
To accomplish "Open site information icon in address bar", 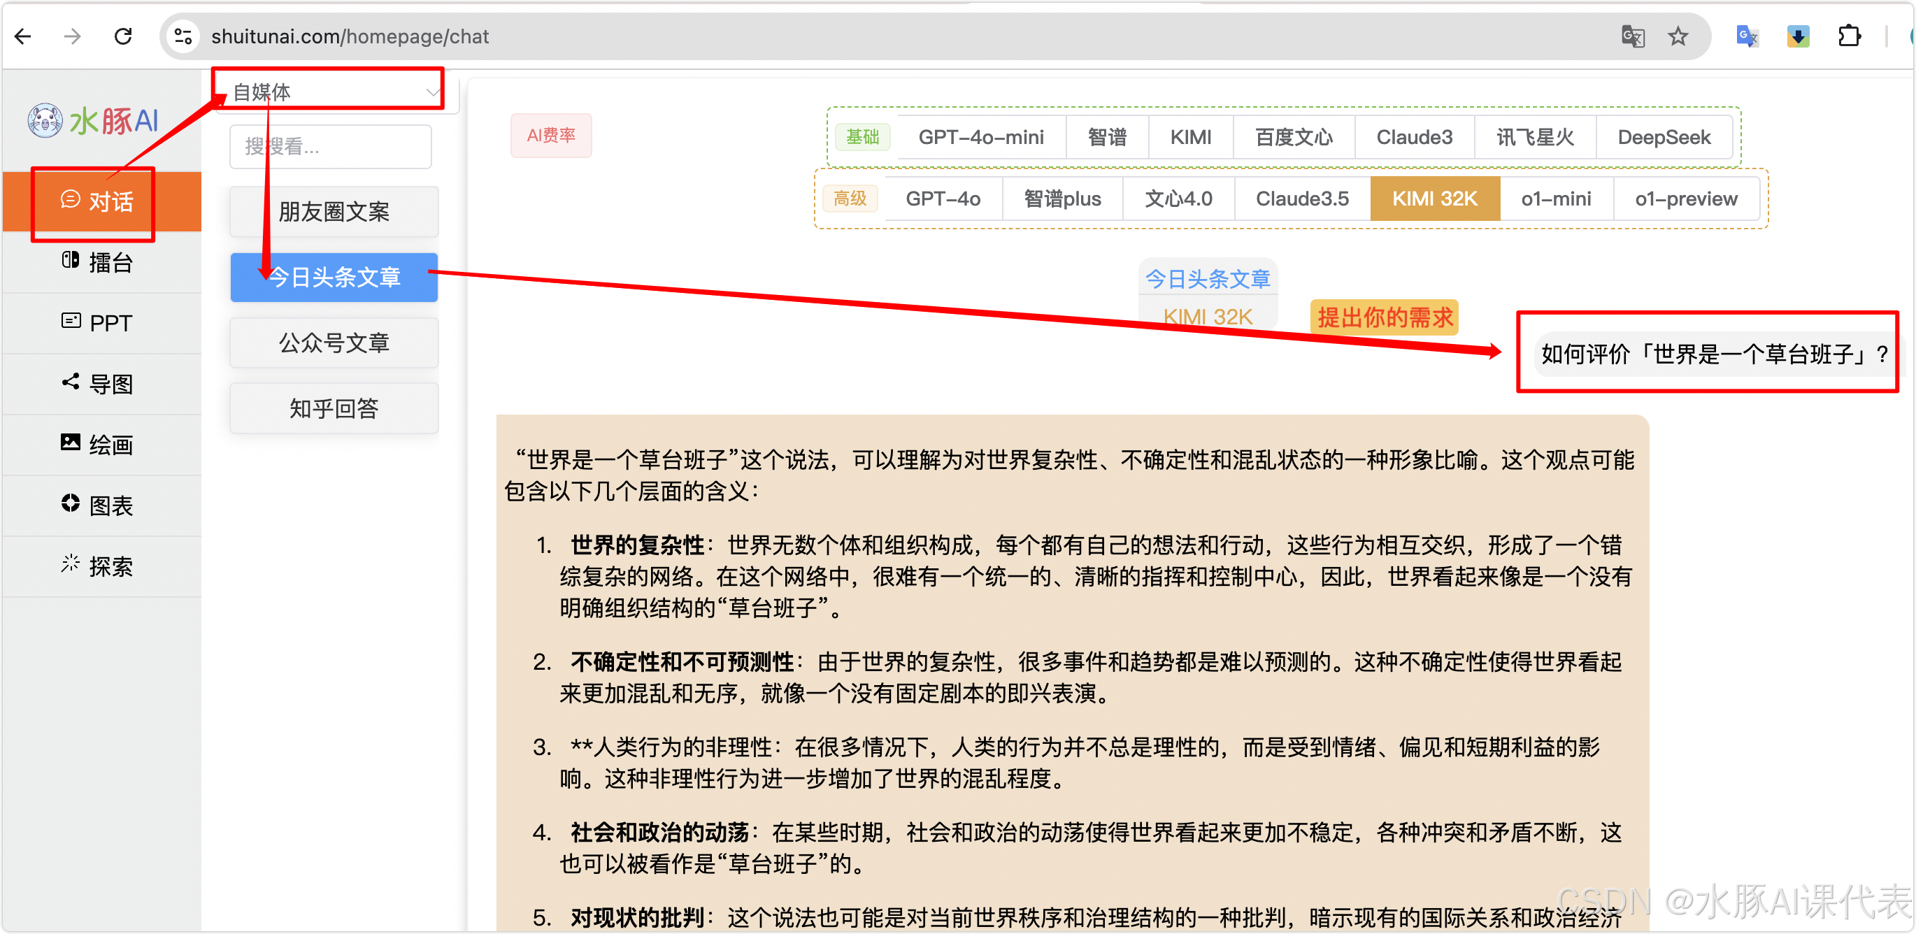I will click(x=183, y=36).
